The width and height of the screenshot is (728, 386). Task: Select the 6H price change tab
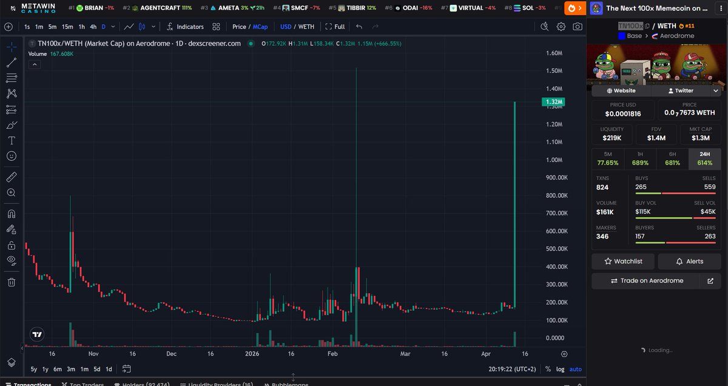point(672,158)
